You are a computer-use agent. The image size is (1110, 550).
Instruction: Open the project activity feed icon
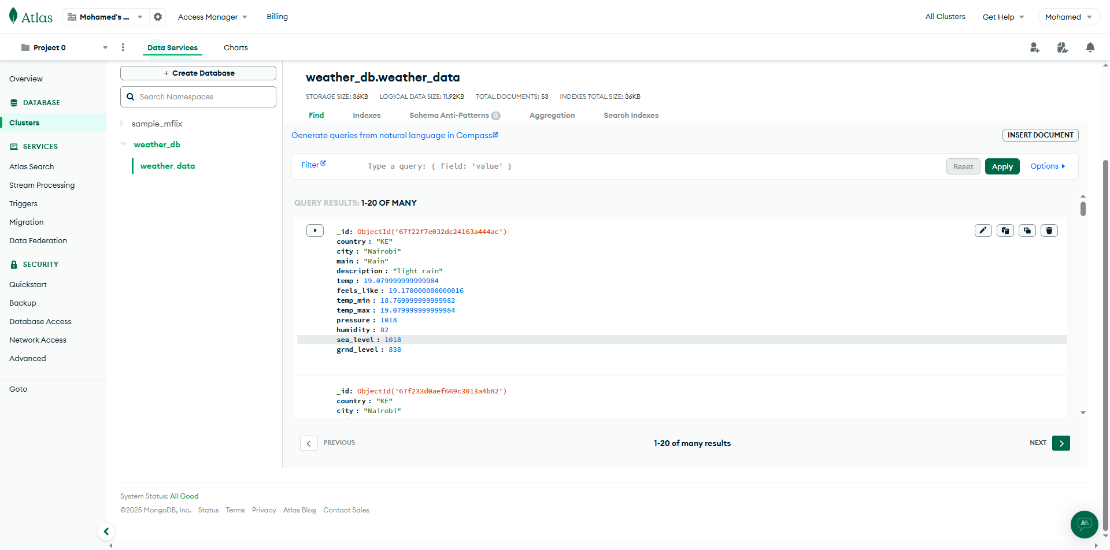(1063, 47)
